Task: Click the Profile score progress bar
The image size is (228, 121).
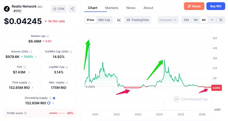Action: pos(57,113)
